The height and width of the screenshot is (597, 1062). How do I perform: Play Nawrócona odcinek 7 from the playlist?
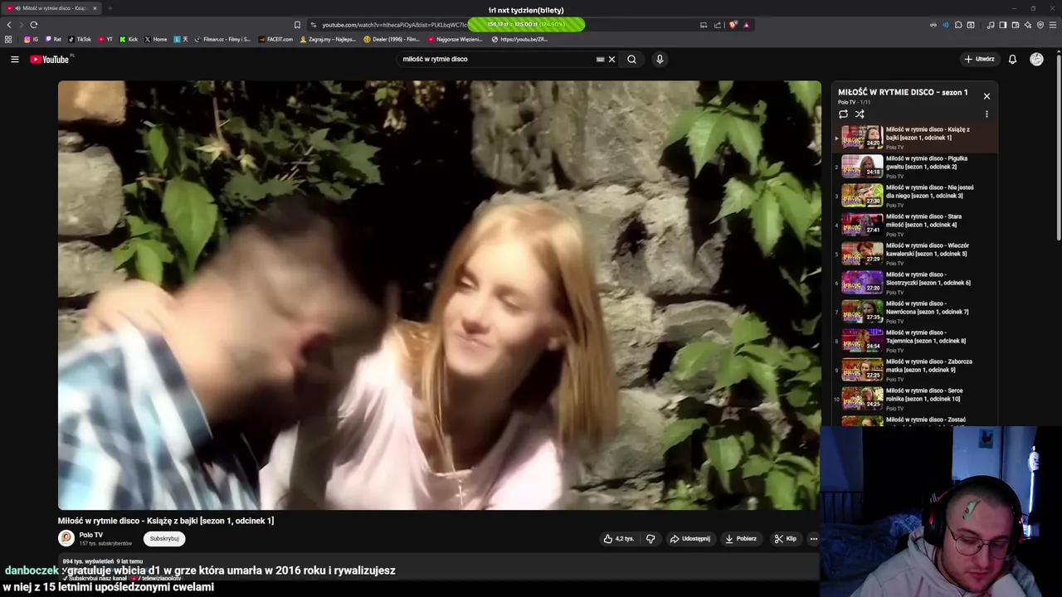(914, 312)
